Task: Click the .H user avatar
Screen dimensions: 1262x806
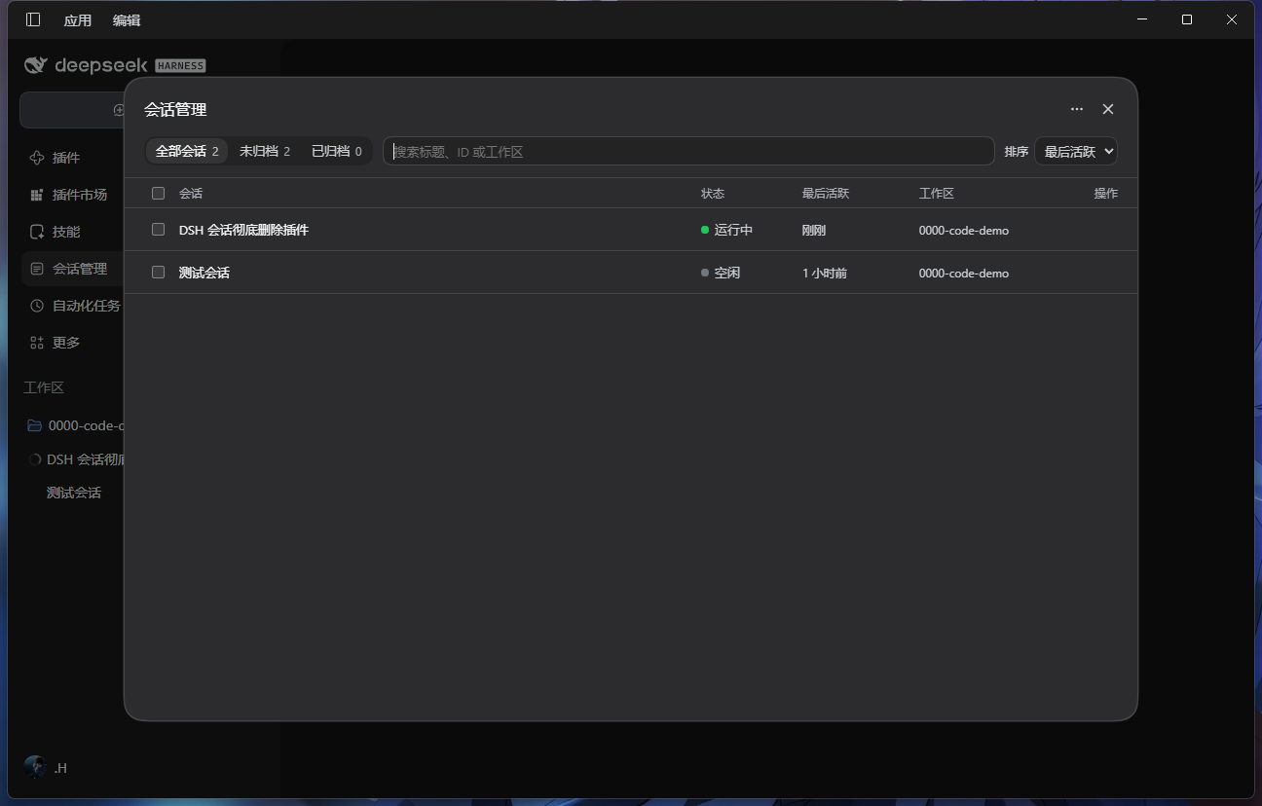Action: click(x=35, y=767)
